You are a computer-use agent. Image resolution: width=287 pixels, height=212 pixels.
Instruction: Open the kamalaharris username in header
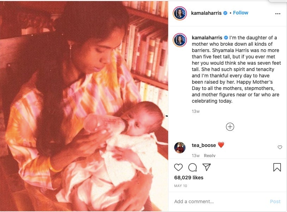(x=206, y=13)
